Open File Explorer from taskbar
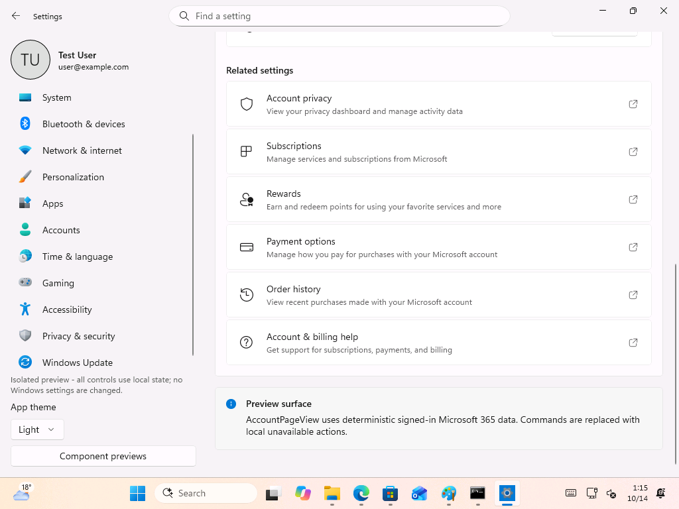 pos(332,493)
